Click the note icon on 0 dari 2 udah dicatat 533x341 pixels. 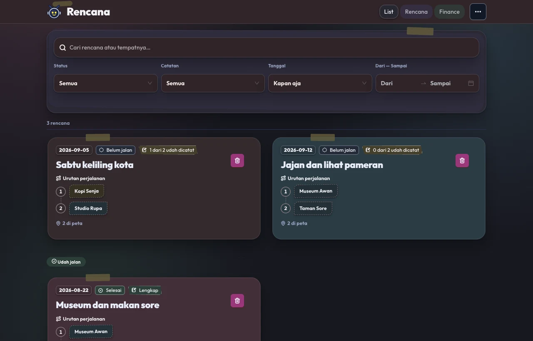(368, 150)
